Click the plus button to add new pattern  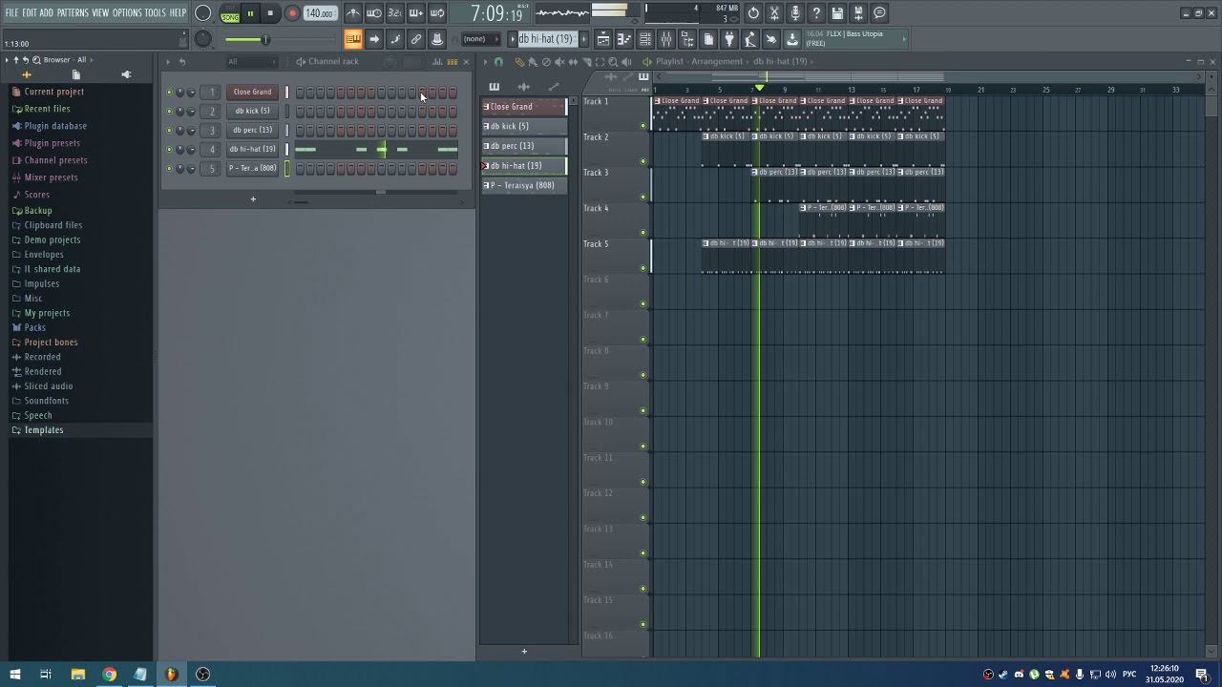point(583,39)
